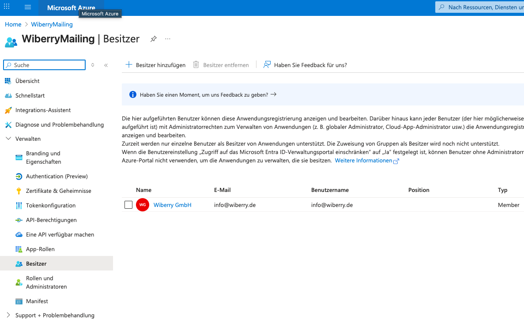Collapse the sidebar with double chevron
This screenshot has width=524, height=327.
coord(106,65)
